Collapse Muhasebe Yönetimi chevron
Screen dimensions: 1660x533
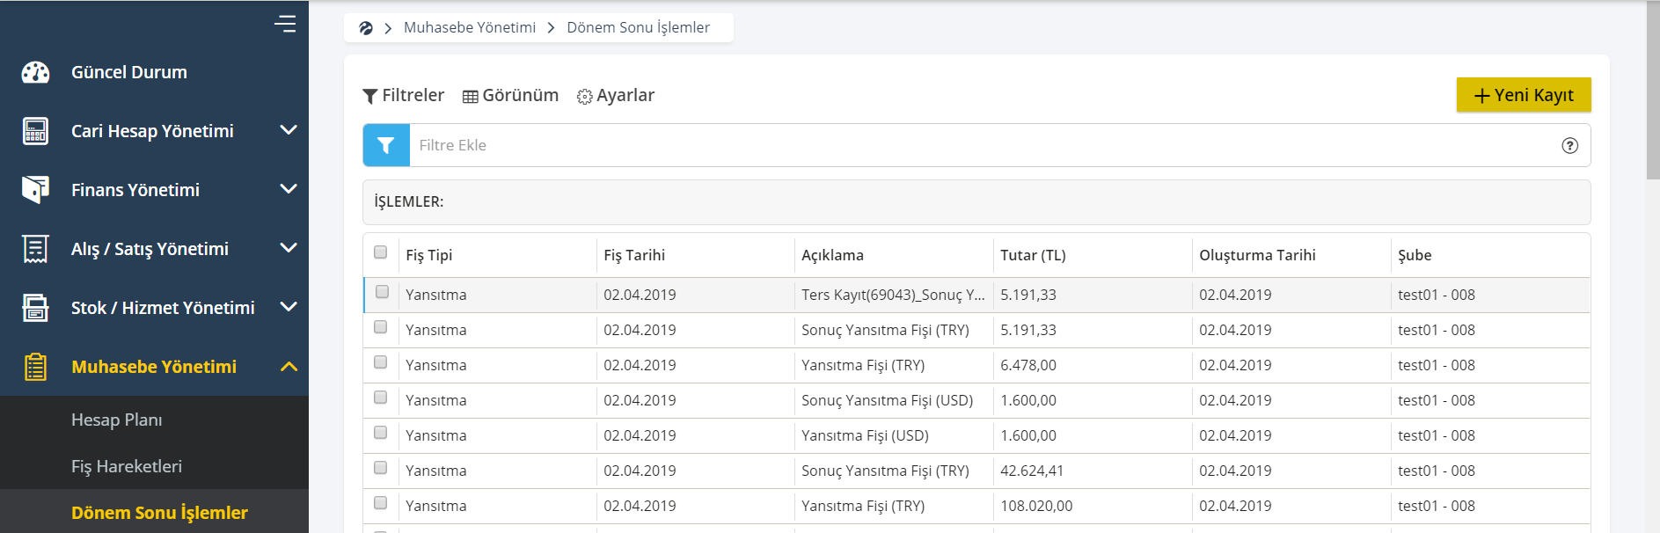click(289, 367)
